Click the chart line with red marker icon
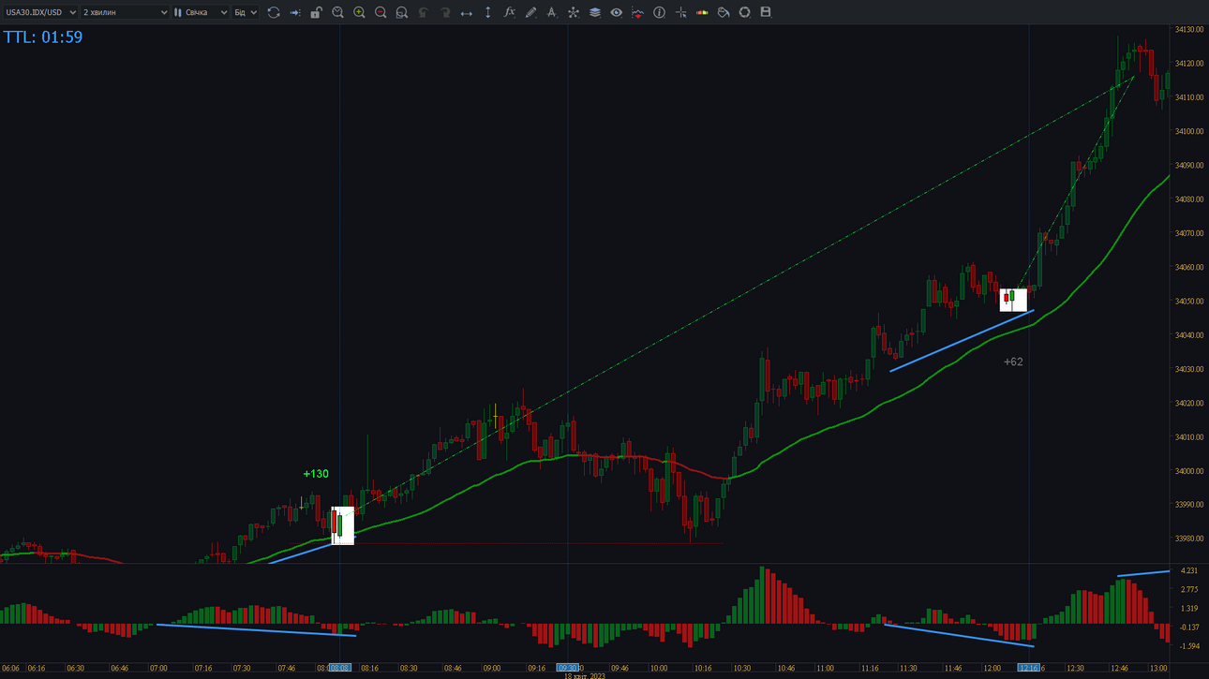This screenshot has width=1209, height=679. (x=637, y=12)
